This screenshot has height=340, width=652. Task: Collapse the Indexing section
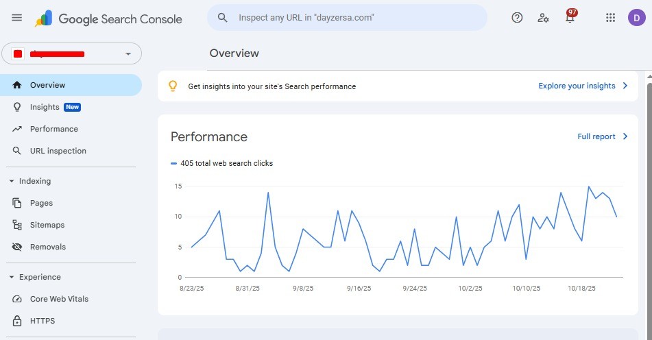(12, 181)
